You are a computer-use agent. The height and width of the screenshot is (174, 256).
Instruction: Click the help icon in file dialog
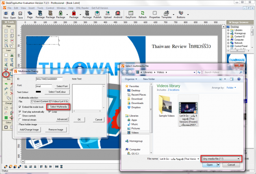239,79
